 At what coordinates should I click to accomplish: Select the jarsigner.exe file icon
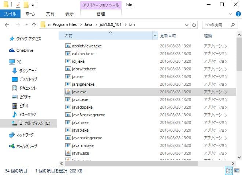pyautogui.click(x=68, y=84)
